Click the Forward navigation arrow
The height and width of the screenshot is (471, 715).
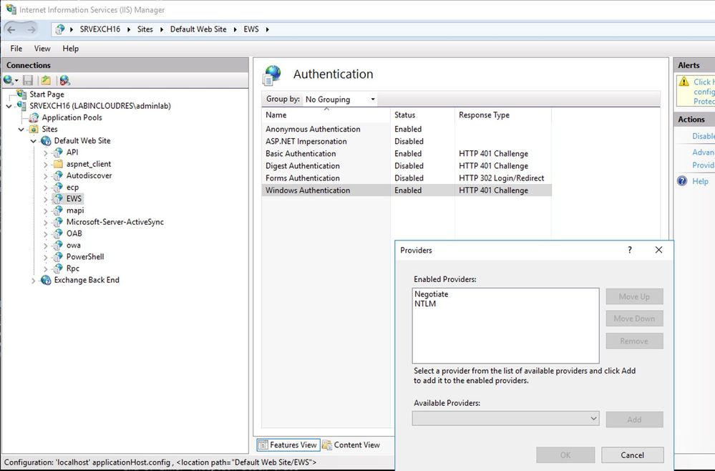pos(31,29)
